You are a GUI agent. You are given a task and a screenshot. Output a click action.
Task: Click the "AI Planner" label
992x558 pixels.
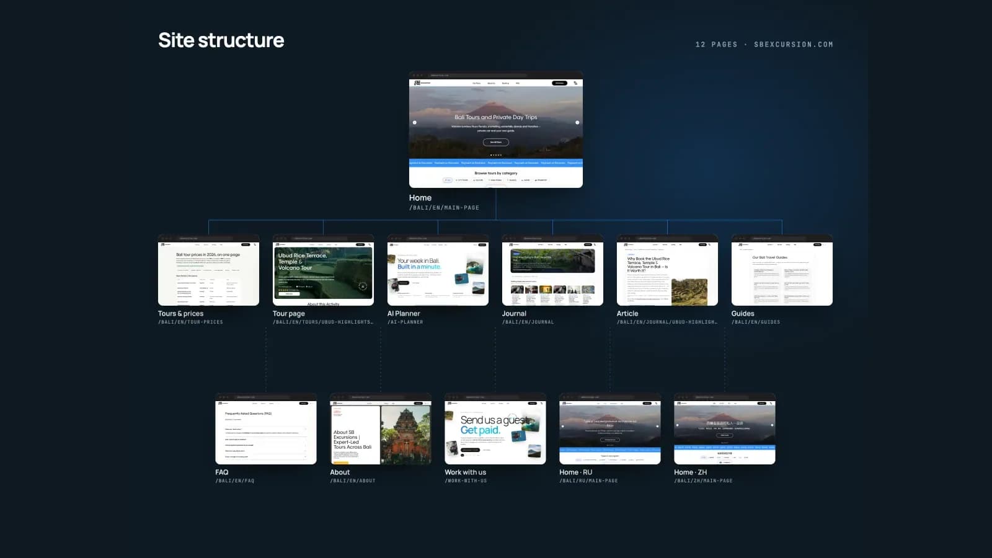tap(404, 314)
